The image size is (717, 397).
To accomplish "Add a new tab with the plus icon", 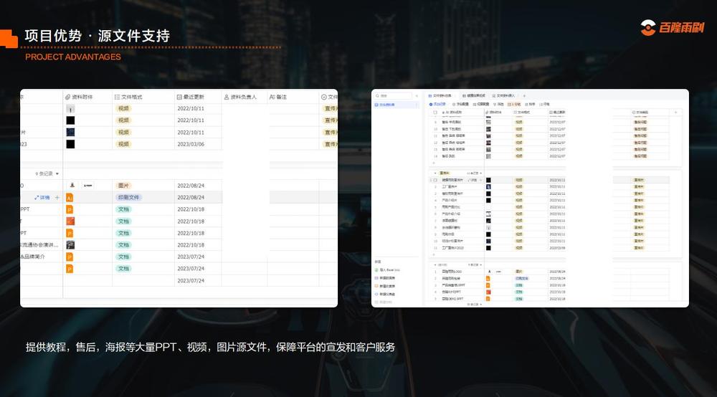I will tap(524, 96).
